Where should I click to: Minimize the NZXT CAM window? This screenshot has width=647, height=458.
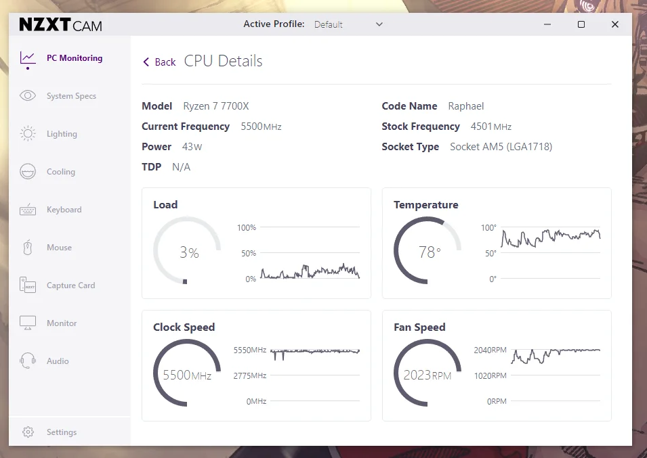547,24
